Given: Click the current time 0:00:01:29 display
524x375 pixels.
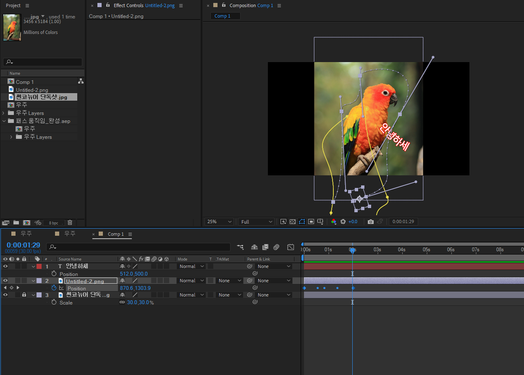Looking at the screenshot, I should [24, 245].
